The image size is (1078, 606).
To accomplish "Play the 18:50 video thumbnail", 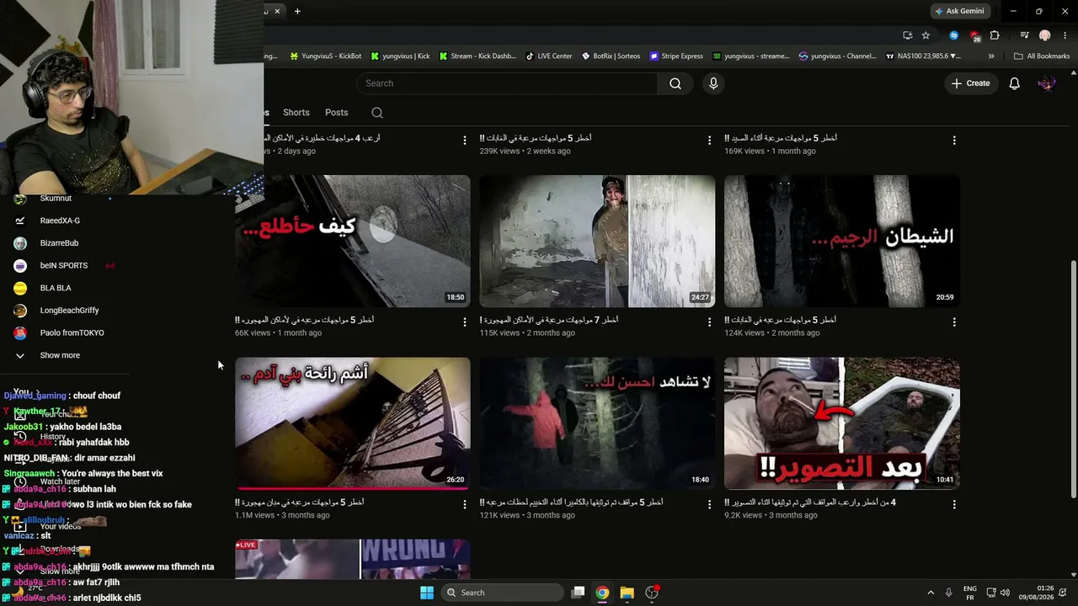I will pyautogui.click(x=353, y=241).
